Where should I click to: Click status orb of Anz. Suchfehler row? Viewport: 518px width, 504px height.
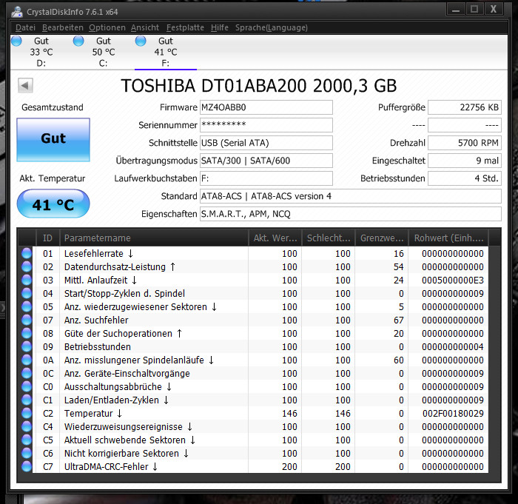tap(27, 320)
